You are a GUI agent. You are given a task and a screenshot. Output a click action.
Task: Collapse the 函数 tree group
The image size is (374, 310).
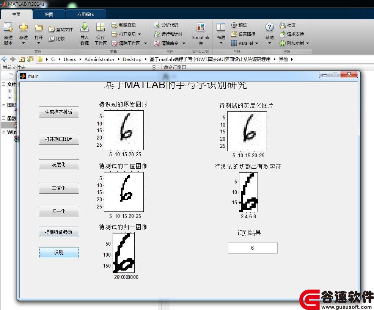tap(3, 118)
